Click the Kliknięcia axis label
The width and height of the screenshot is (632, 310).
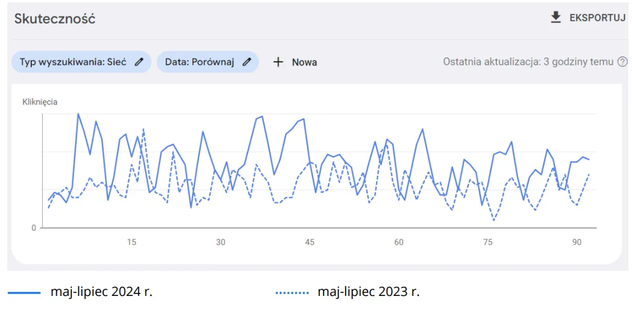pyautogui.click(x=40, y=102)
